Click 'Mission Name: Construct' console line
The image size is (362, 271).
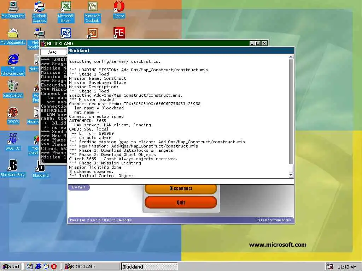[x=98, y=78]
